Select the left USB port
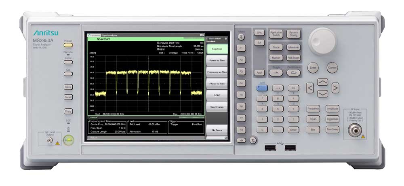Image resolution: width=404 pixels, height=186 pixels. coord(270,148)
